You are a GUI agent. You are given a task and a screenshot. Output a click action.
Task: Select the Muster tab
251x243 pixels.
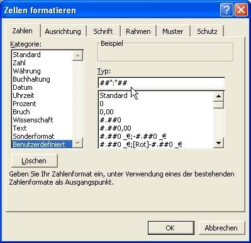click(x=172, y=31)
